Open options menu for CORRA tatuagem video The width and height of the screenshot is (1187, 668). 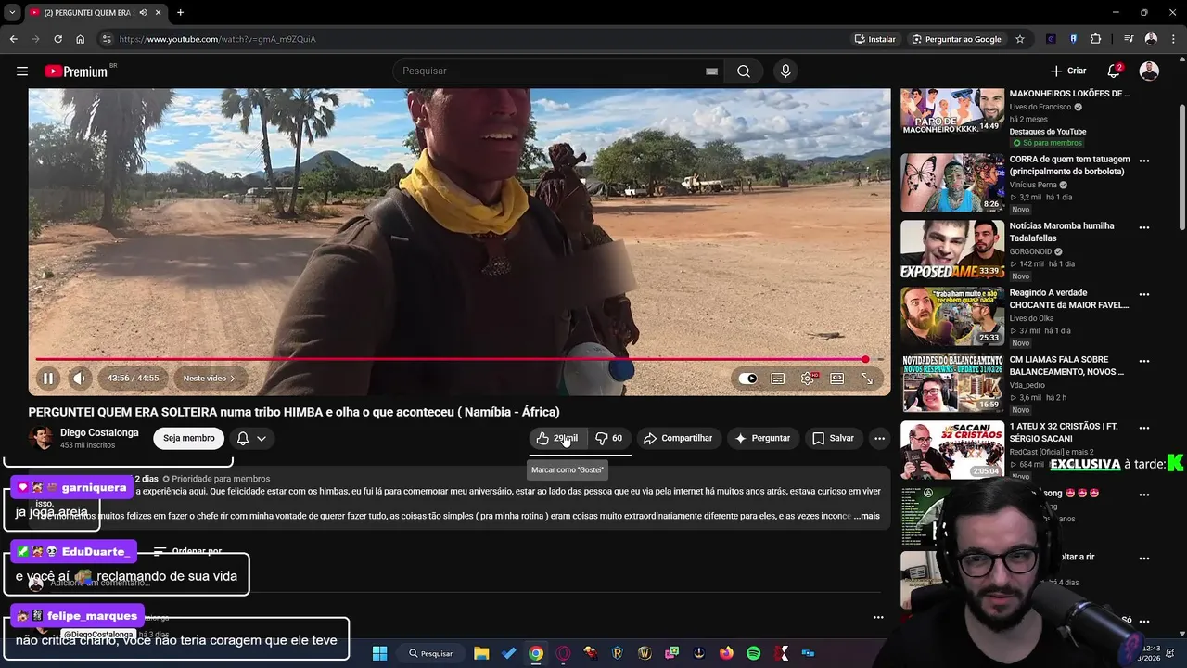1143,161
